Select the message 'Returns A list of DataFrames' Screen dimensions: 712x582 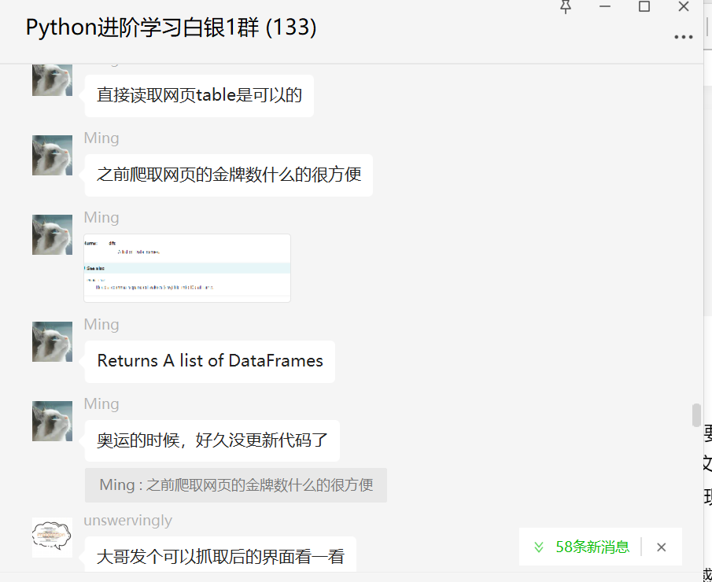(209, 361)
